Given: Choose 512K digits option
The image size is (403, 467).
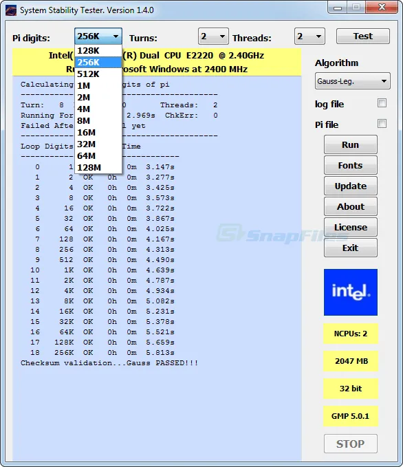Looking at the screenshot, I should point(98,74).
